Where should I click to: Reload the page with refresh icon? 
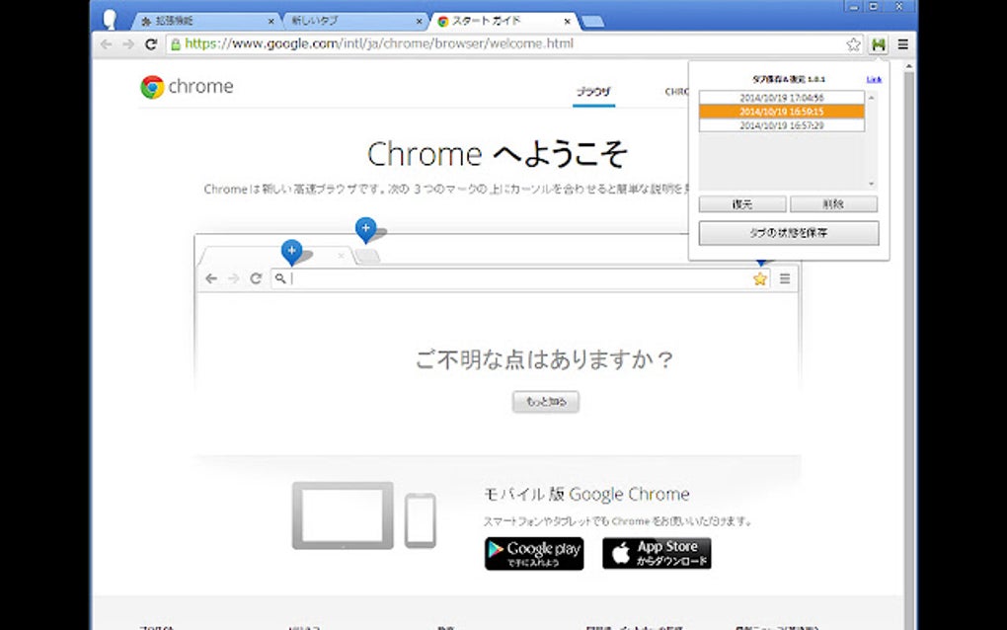[151, 44]
